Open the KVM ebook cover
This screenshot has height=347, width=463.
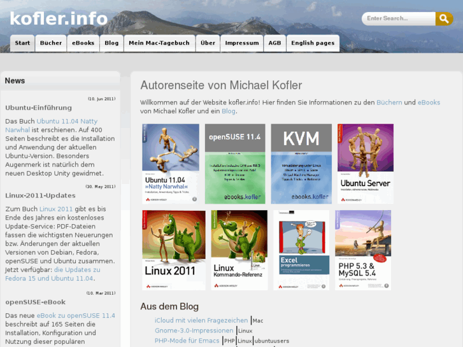301,164
